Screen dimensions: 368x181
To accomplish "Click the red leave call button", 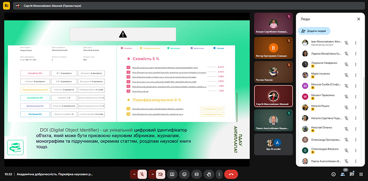I will (x=231, y=174).
